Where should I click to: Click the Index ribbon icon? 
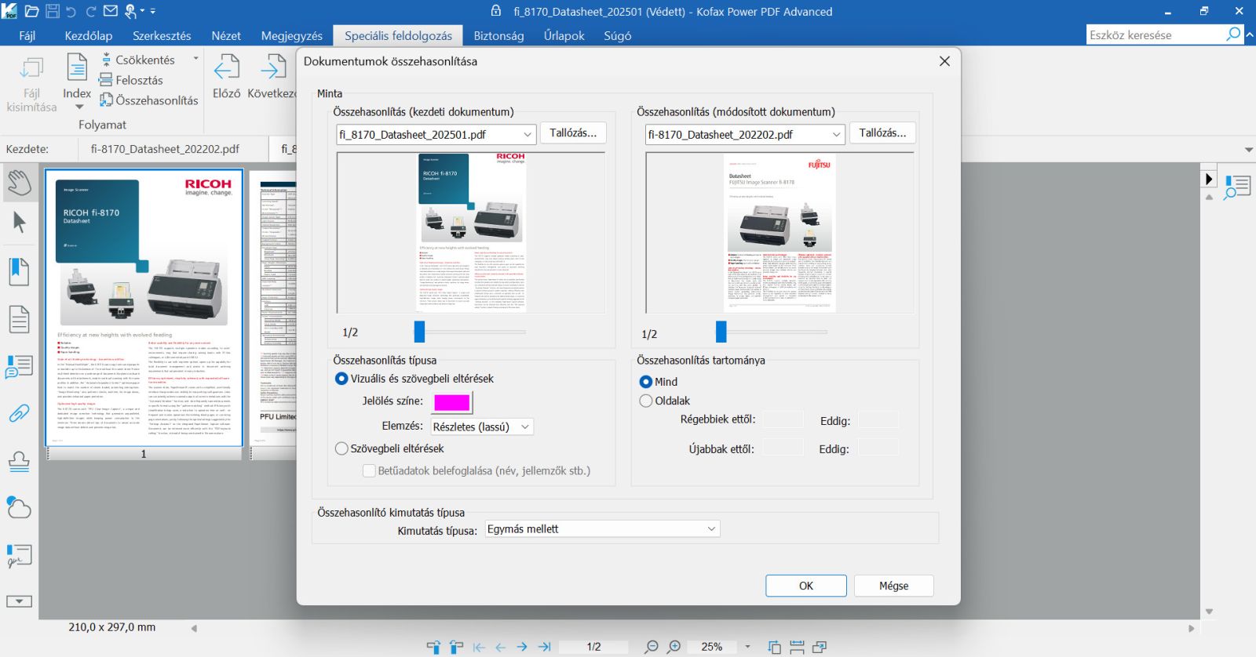77,77
